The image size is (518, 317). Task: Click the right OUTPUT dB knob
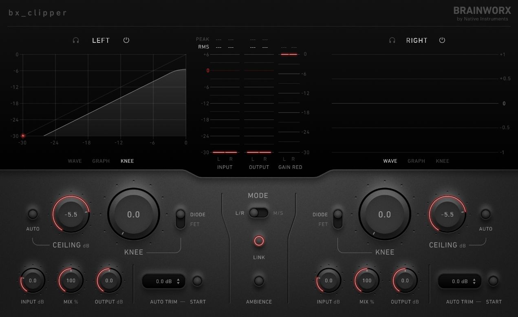(405, 281)
